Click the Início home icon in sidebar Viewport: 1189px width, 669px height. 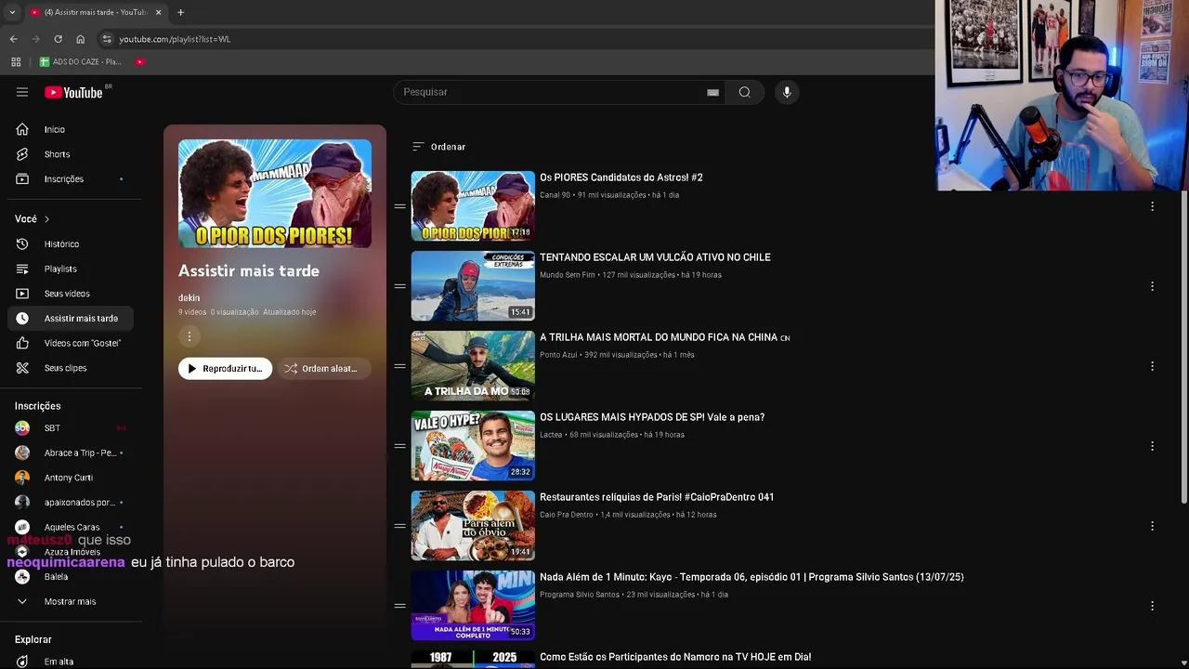(x=22, y=129)
